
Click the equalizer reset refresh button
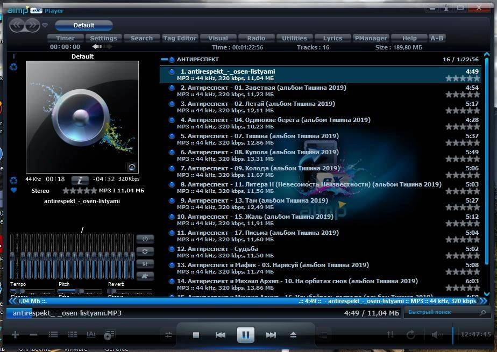145,252
